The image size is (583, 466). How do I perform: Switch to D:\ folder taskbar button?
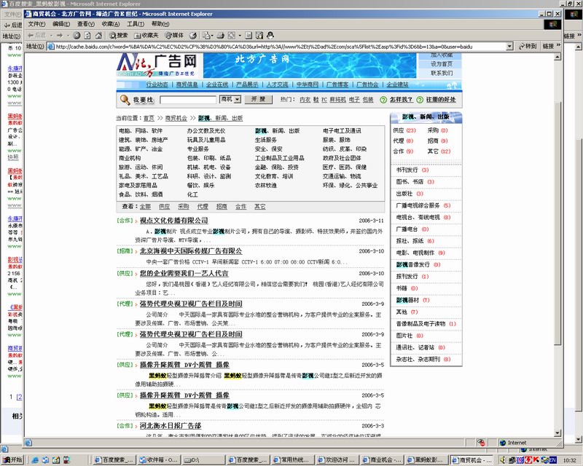point(203,459)
